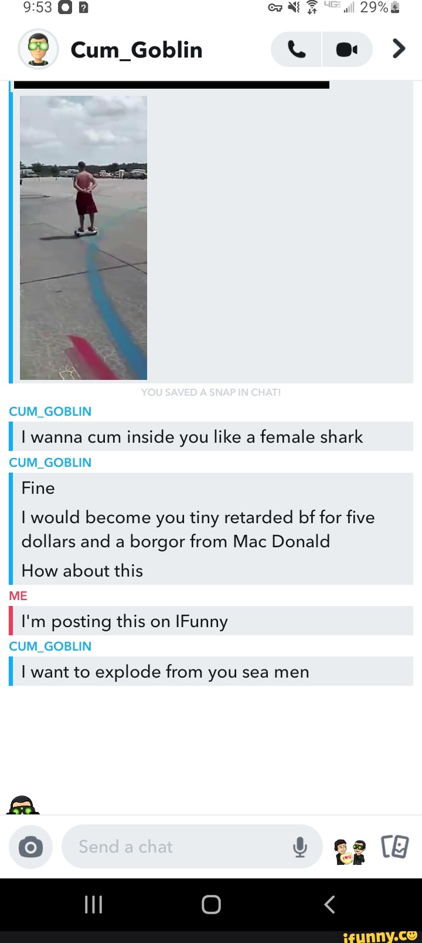Image resolution: width=422 pixels, height=943 pixels.
Task: Select the 'I'm posting this on IFunny' message
Action: click(x=211, y=621)
